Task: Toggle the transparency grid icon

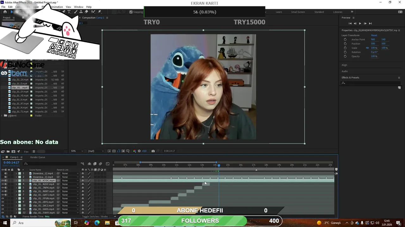Action: [114, 151]
